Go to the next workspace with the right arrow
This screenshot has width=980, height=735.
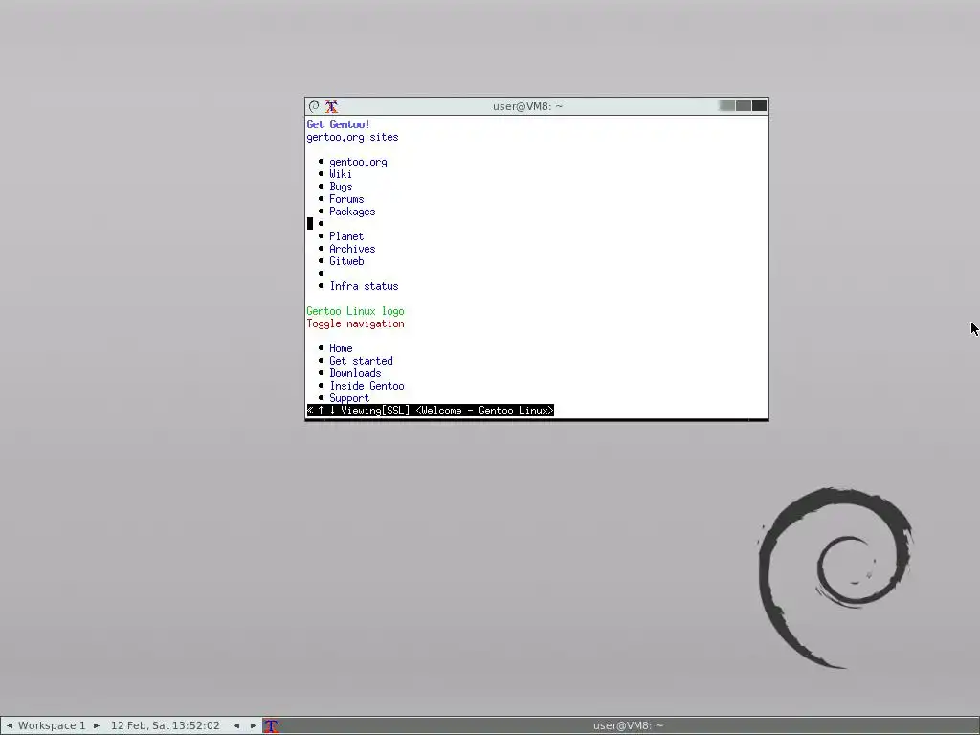click(x=97, y=725)
